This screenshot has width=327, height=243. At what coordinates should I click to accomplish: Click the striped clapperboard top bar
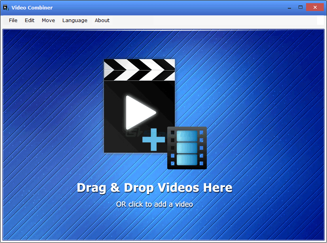(139, 69)
